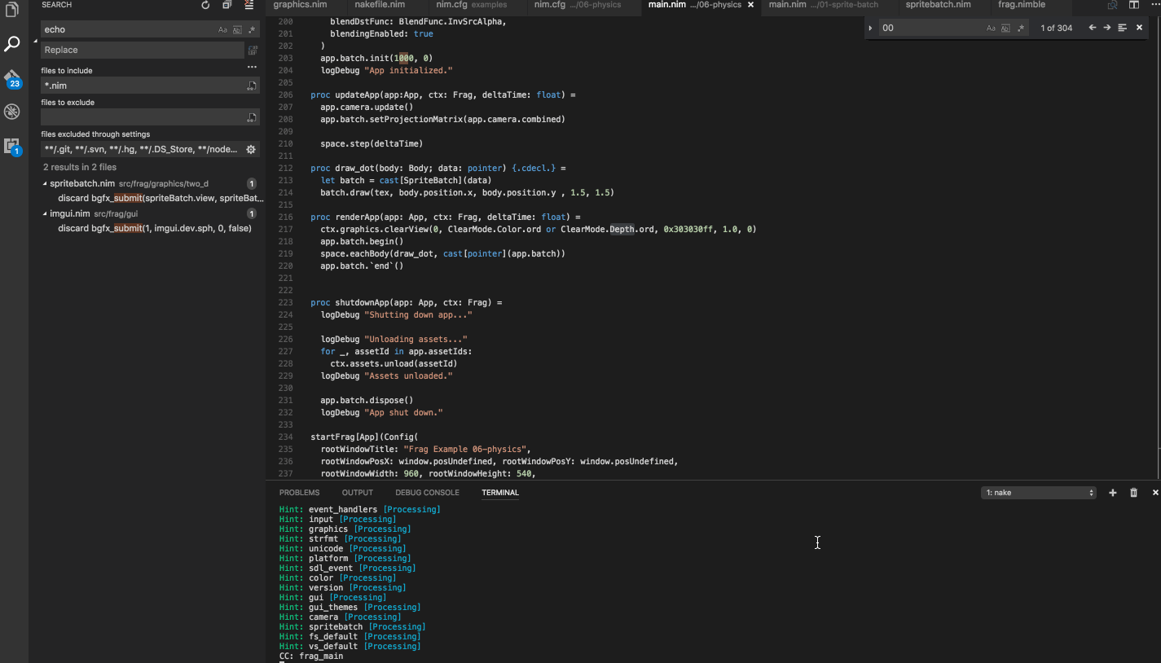This screenshot has width=1161, height=663.
Task: Switch to the DEBUG CONSOLE panel tab
Action: 427,492
